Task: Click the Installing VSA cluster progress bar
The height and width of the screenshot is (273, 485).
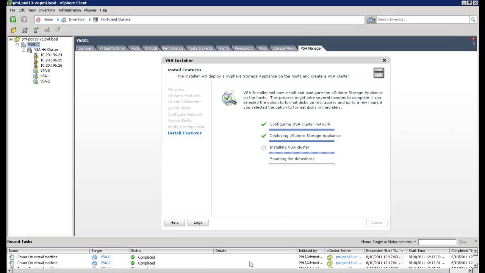Action: click(302, 153)
